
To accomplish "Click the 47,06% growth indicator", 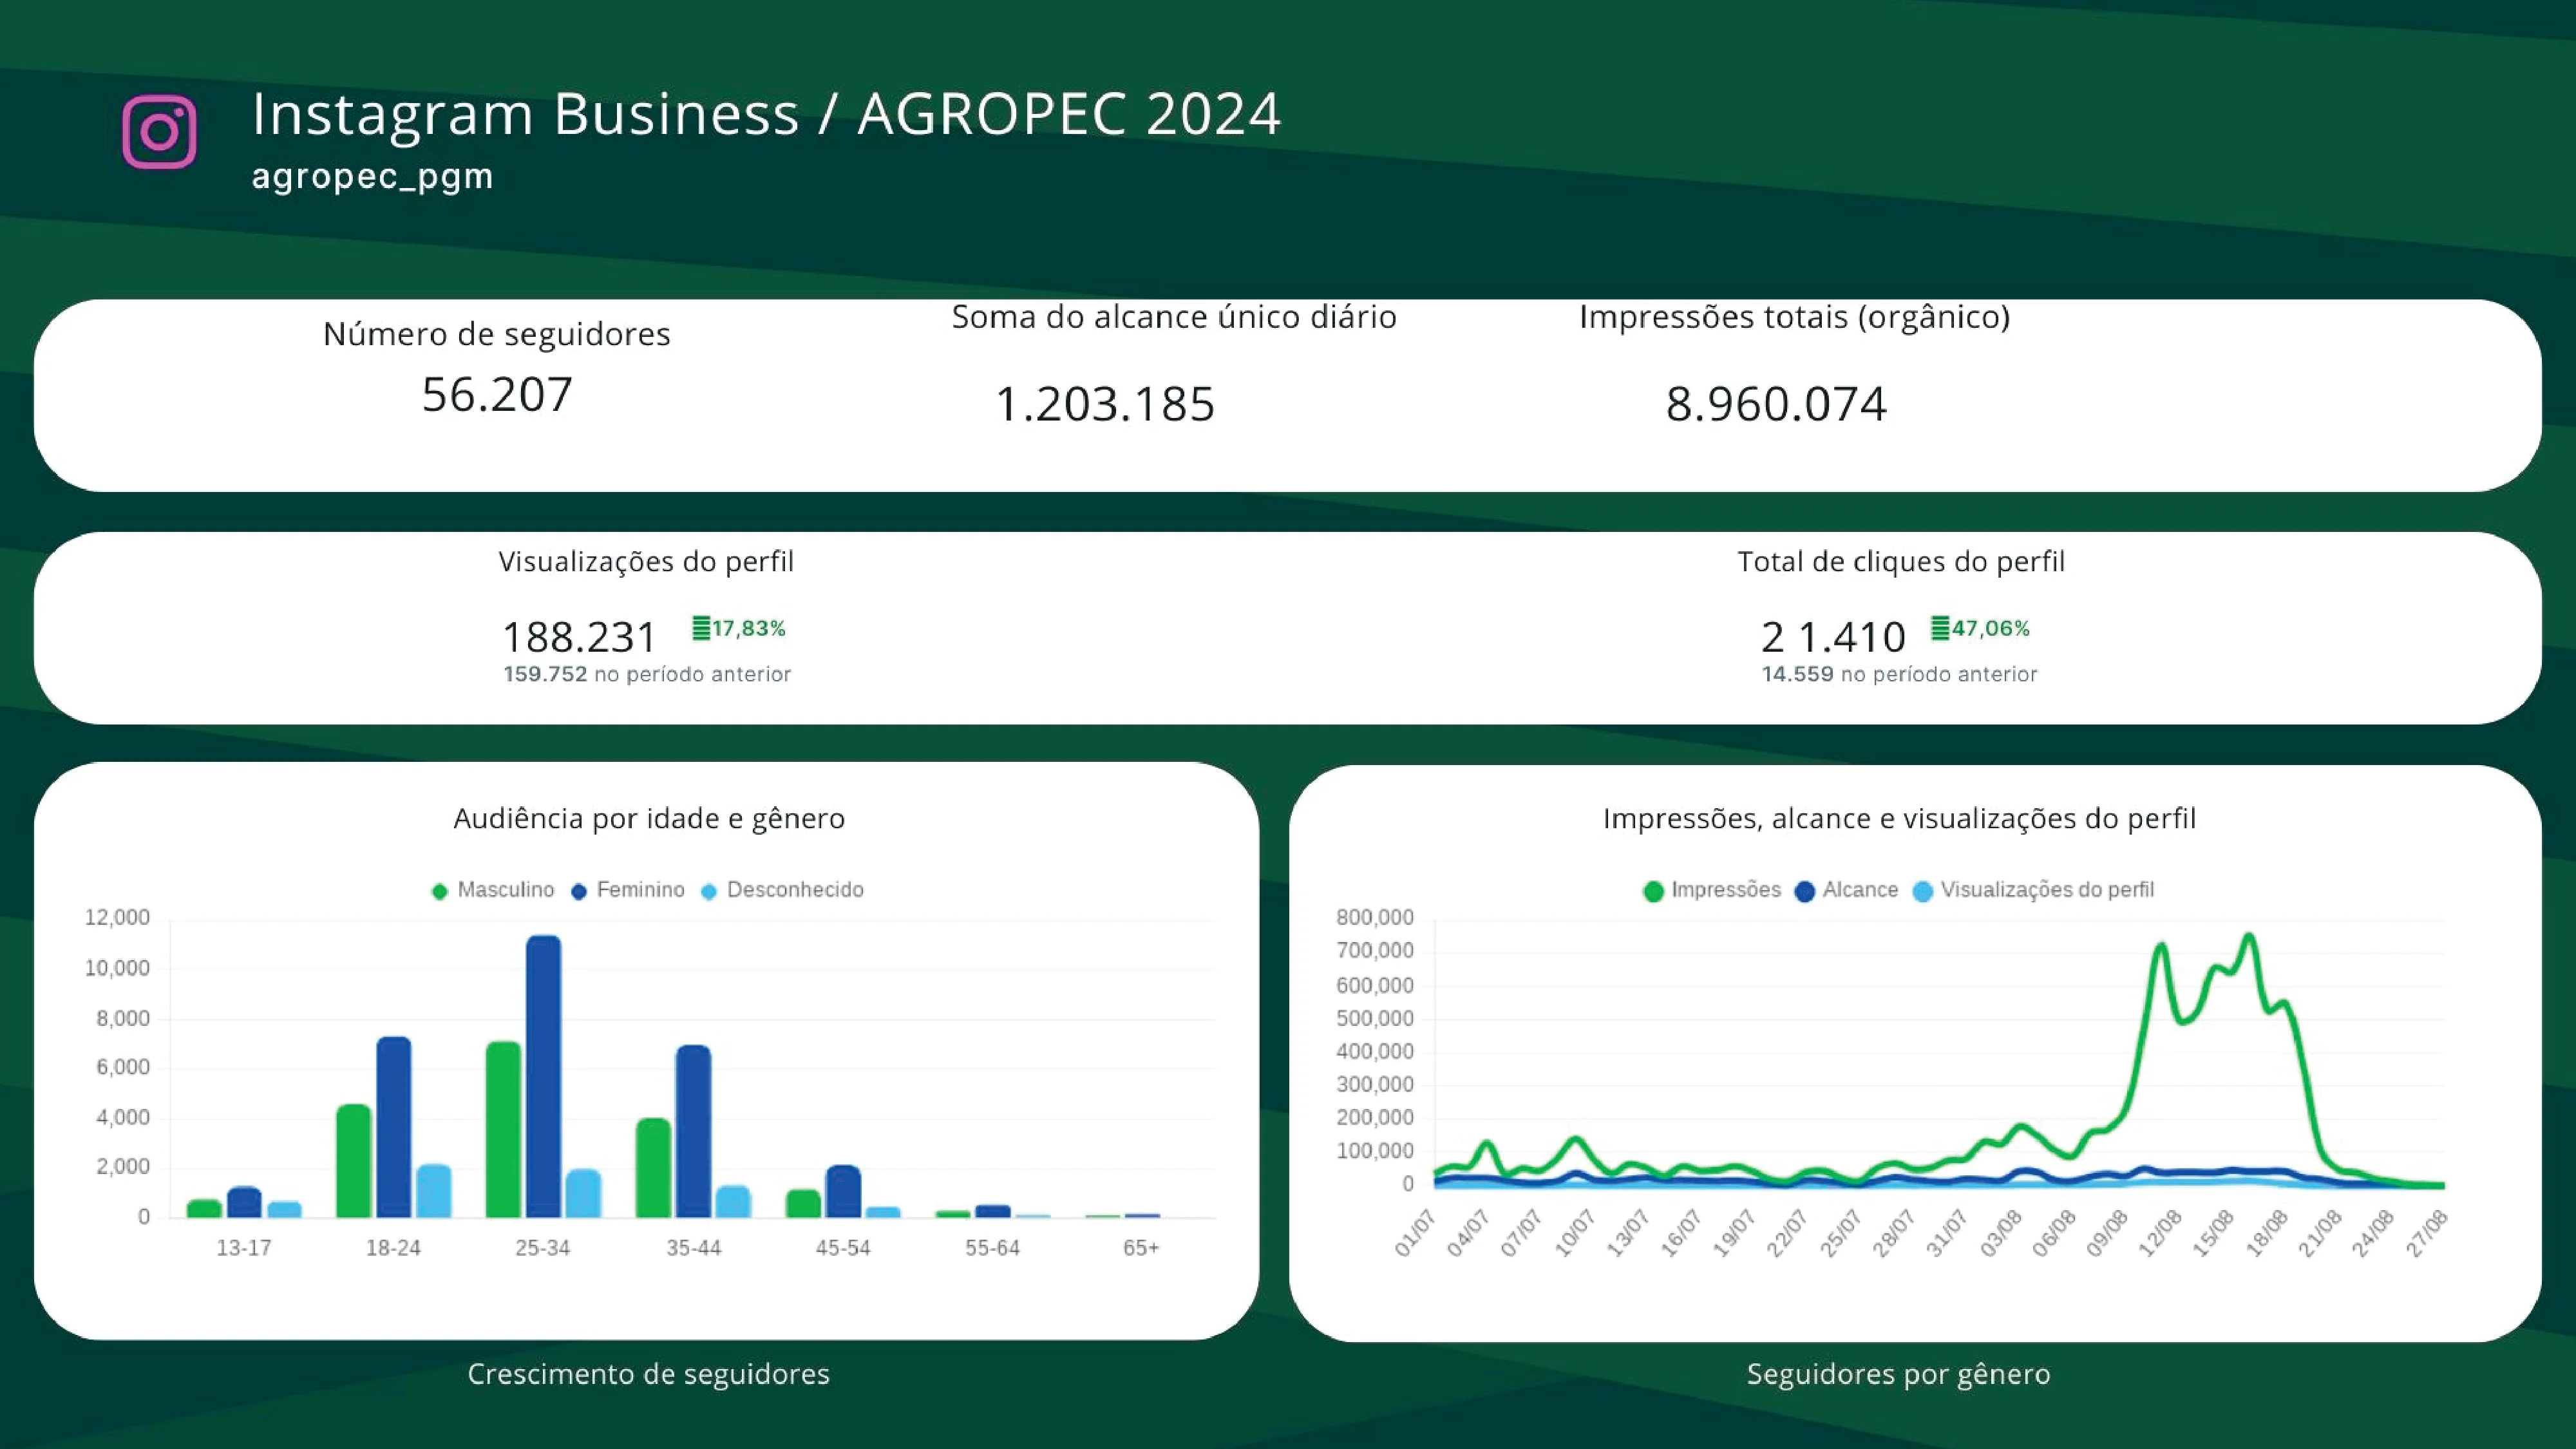I will coord(1980,628).
